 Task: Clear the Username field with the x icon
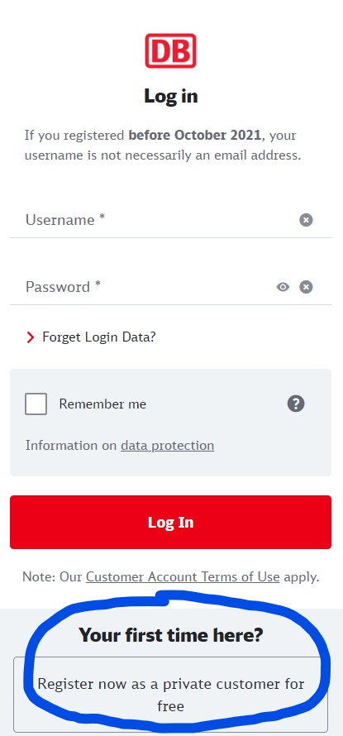point(306,220)
